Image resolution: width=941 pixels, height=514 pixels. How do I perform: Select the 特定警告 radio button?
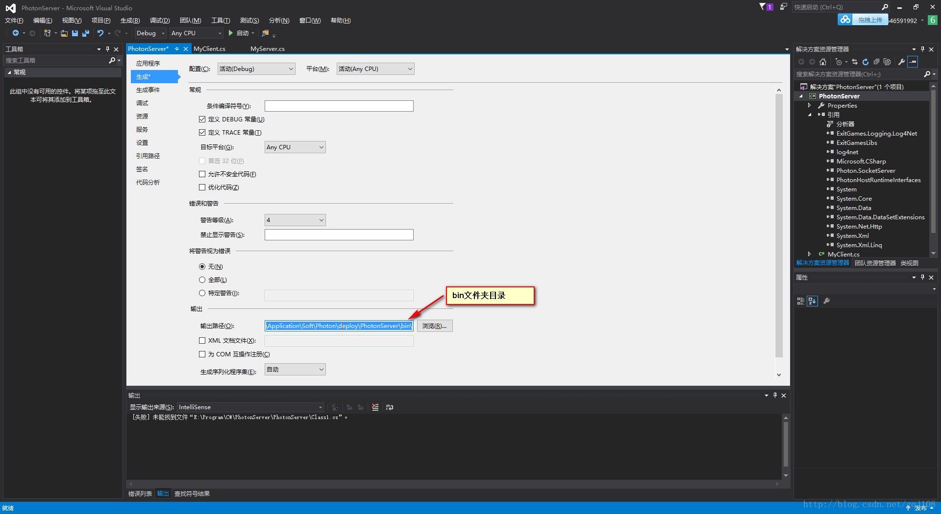coord(202,293)
